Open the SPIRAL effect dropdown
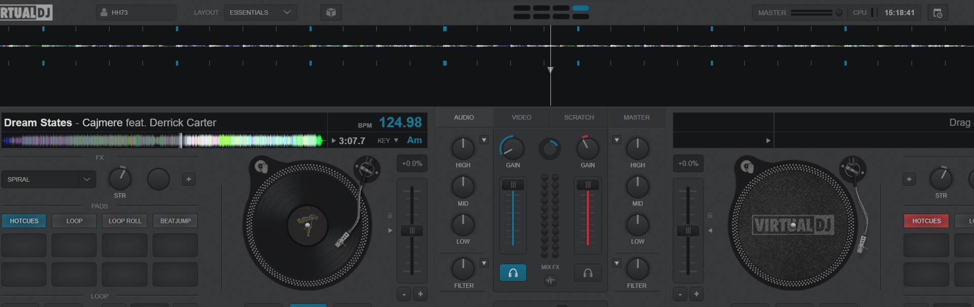The image size is (974, 307). tap(49, 179)
